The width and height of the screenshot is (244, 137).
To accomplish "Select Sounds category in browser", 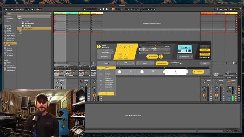I will click(x=9, y=29).
